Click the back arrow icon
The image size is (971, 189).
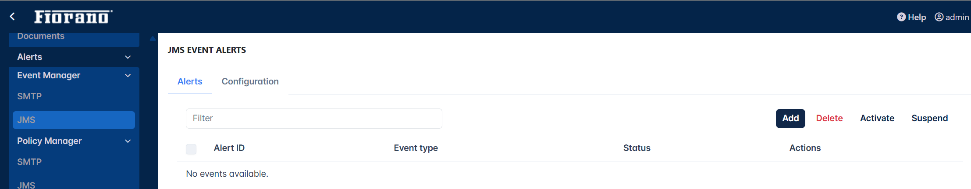pyautogui.click(x=12, y=17)
